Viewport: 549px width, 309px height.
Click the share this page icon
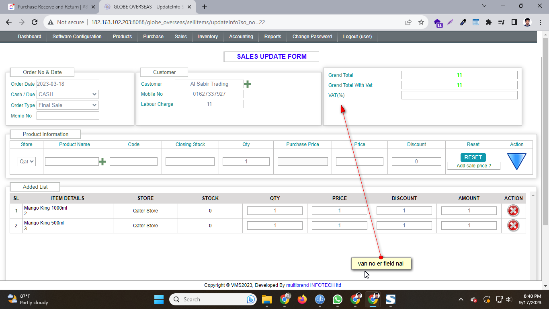tap(408, 23)
